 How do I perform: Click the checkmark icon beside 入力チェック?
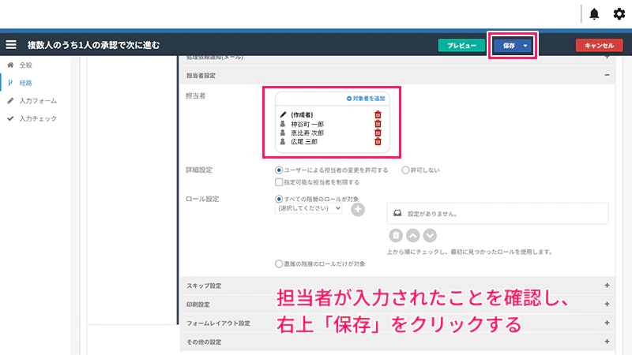pos(10,119)
